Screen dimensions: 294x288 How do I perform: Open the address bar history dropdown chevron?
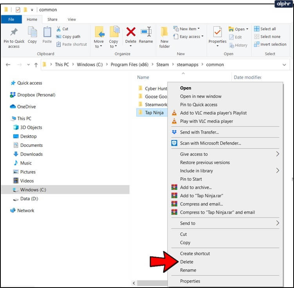coord(284,65)
